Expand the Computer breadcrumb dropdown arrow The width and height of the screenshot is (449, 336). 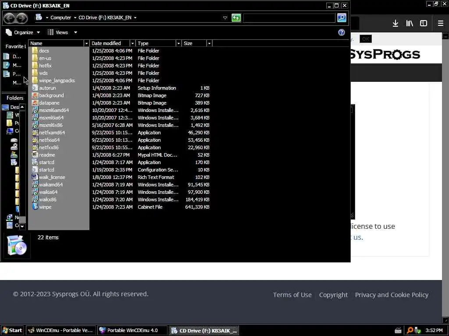[75, 17]
